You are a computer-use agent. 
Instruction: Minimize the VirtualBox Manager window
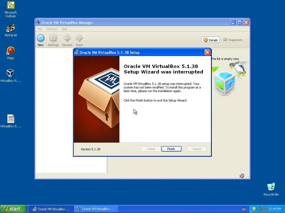pyautogui.click(x=233, y=22)
